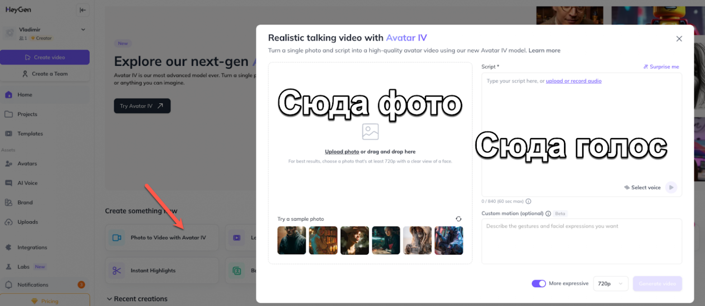Image resolution: width=705 pixels, height=306 pixels.
Task: Open the 720p resolution dropdown
Action: point(611,283)
